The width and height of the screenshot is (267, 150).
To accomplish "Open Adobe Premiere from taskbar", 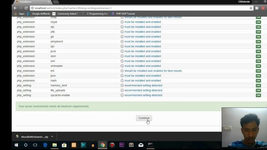I will click(x=121, y=145).
